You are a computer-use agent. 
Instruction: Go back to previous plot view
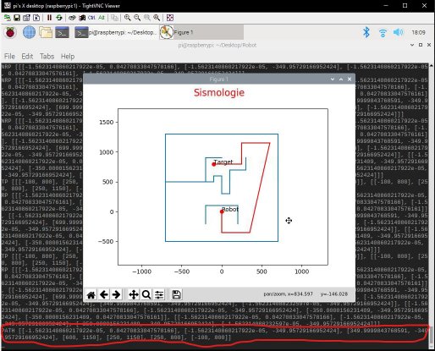click(x=104, y=295)
